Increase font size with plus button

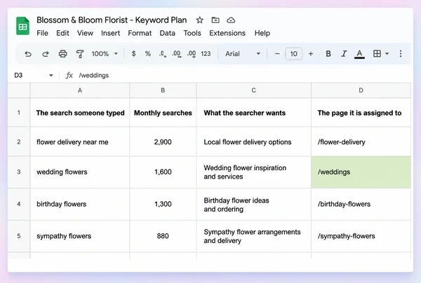(x=311, y=54)
